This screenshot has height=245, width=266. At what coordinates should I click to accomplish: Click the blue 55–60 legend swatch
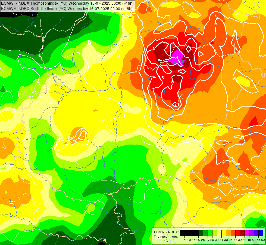261,233
